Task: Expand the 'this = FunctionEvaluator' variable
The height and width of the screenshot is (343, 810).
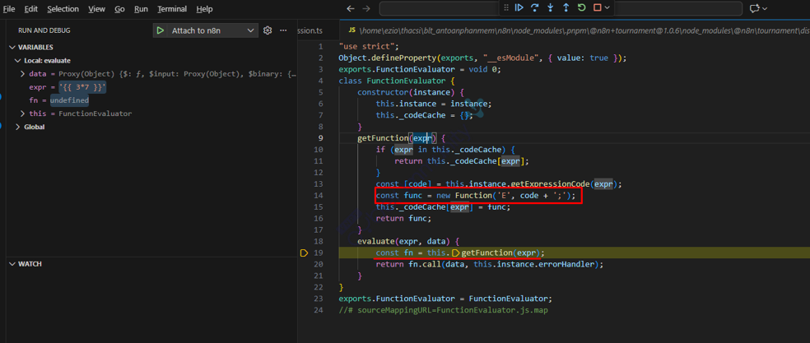Action: pos(23,114)
